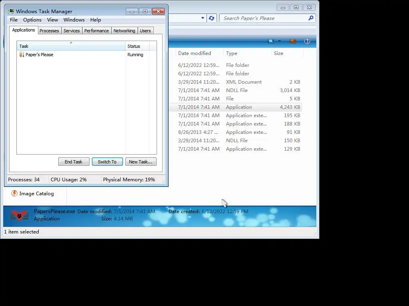
Task: Select the 5 KB File row
Action: coord(235,99)
